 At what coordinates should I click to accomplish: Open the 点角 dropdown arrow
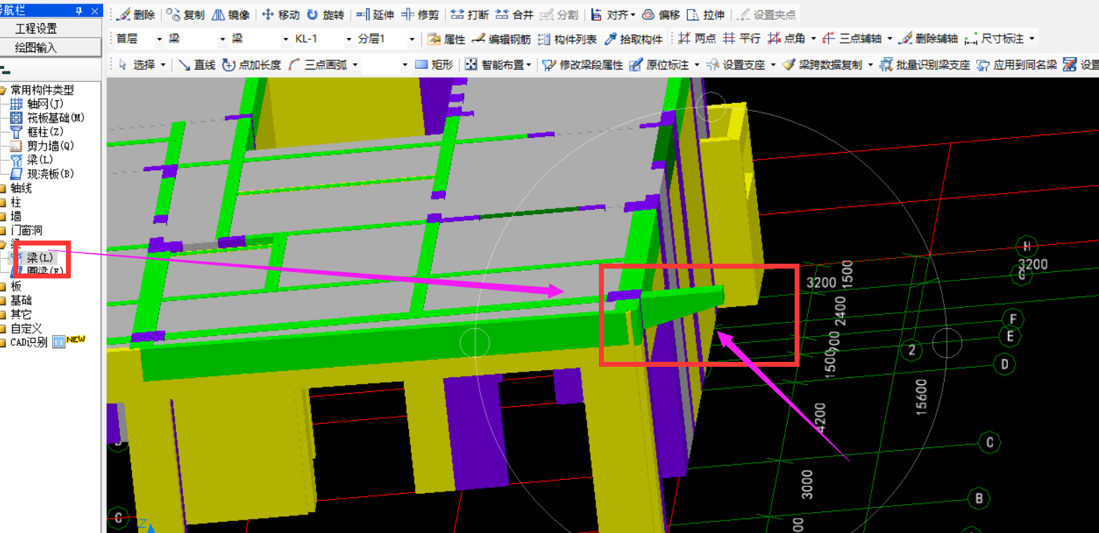(814, 39)
